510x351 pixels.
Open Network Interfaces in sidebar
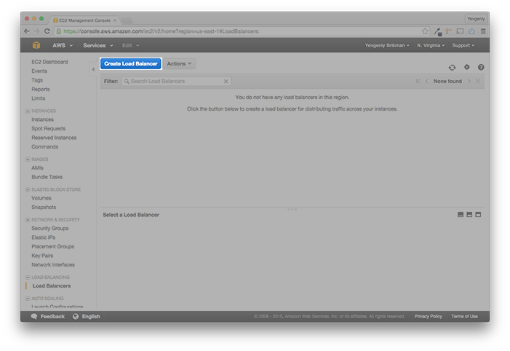coord(53,265)
